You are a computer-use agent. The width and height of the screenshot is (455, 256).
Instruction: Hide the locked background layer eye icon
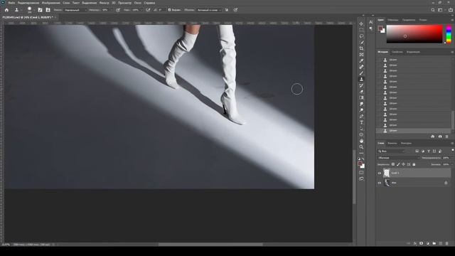(x=379, y=183)
